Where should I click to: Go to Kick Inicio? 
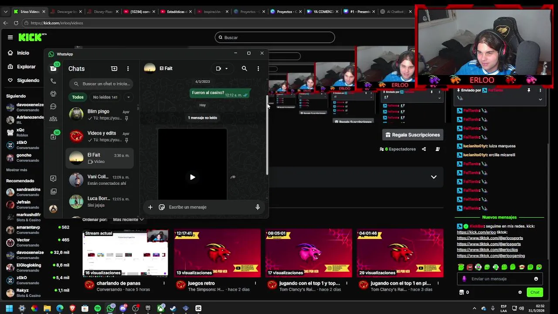[18, 53]
